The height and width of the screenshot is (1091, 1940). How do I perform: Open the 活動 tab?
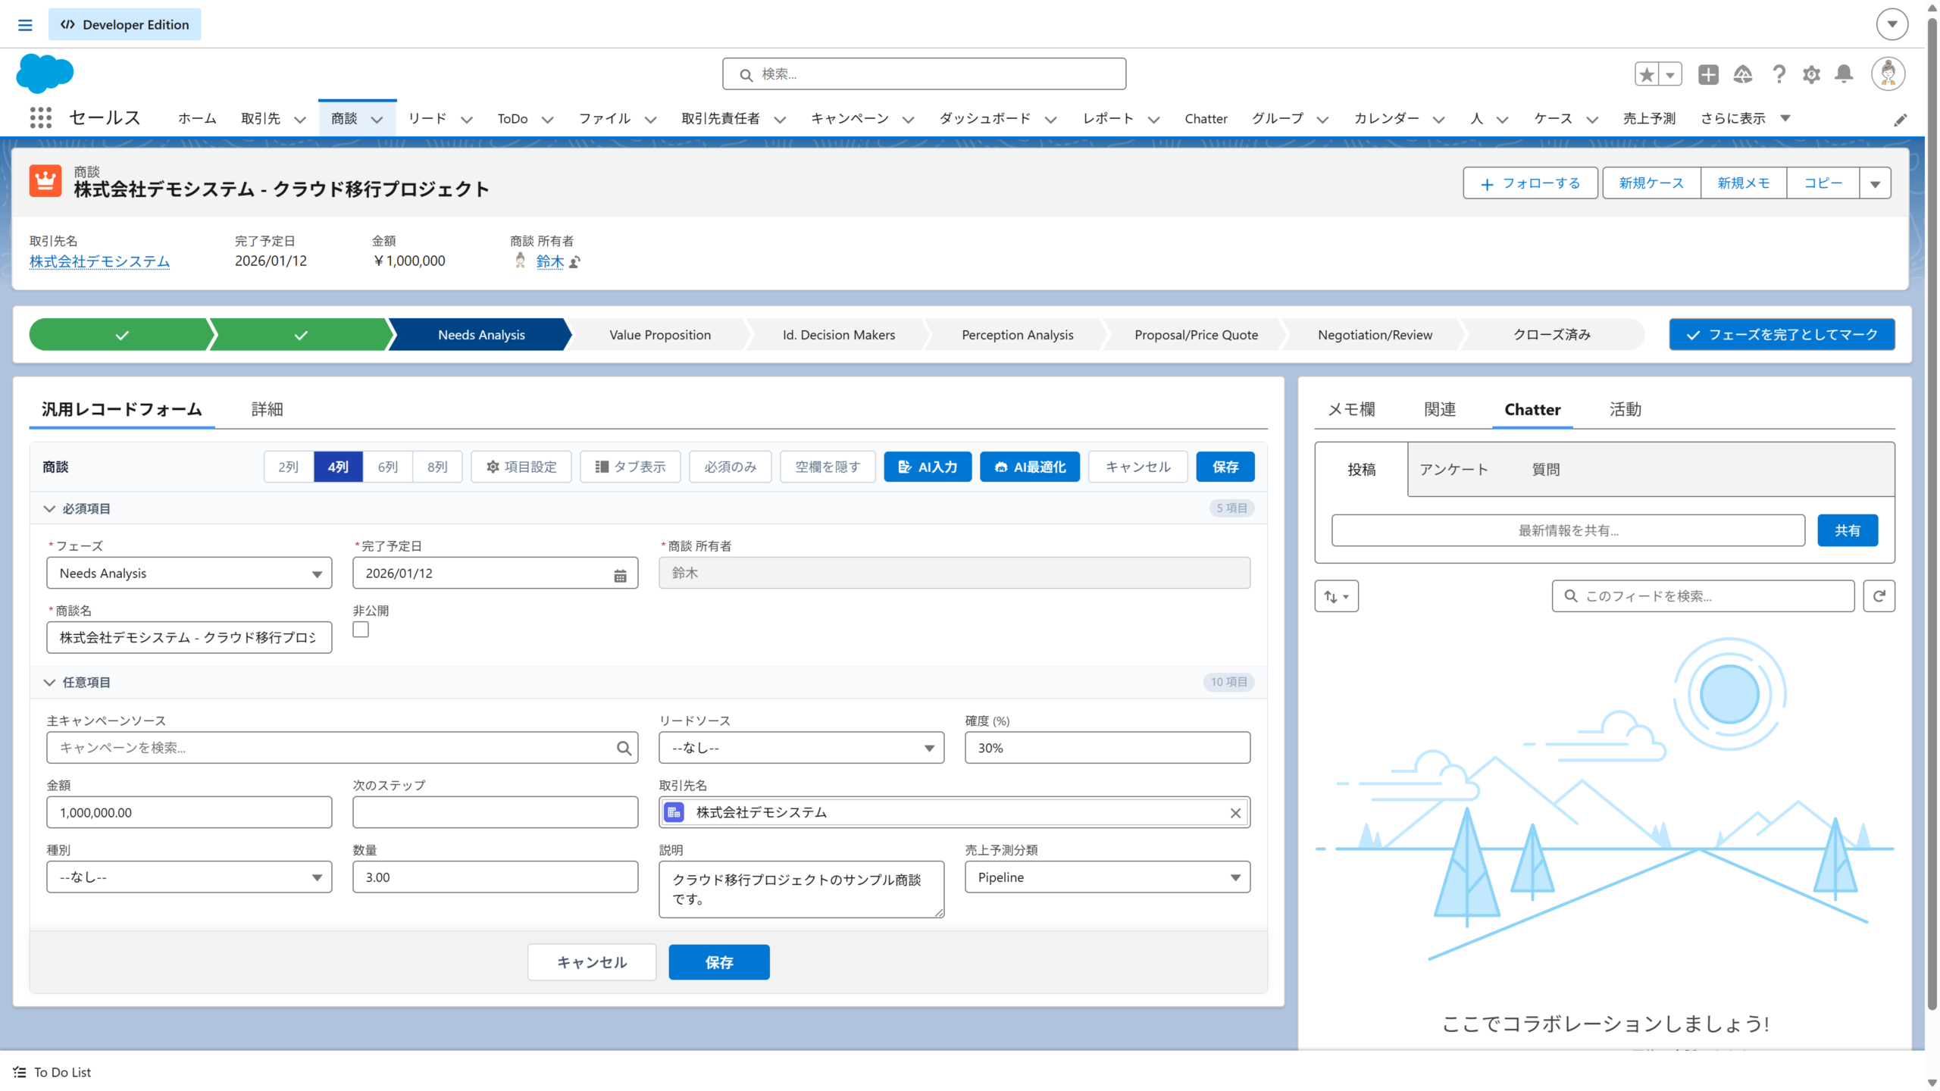pos(1625,409)
